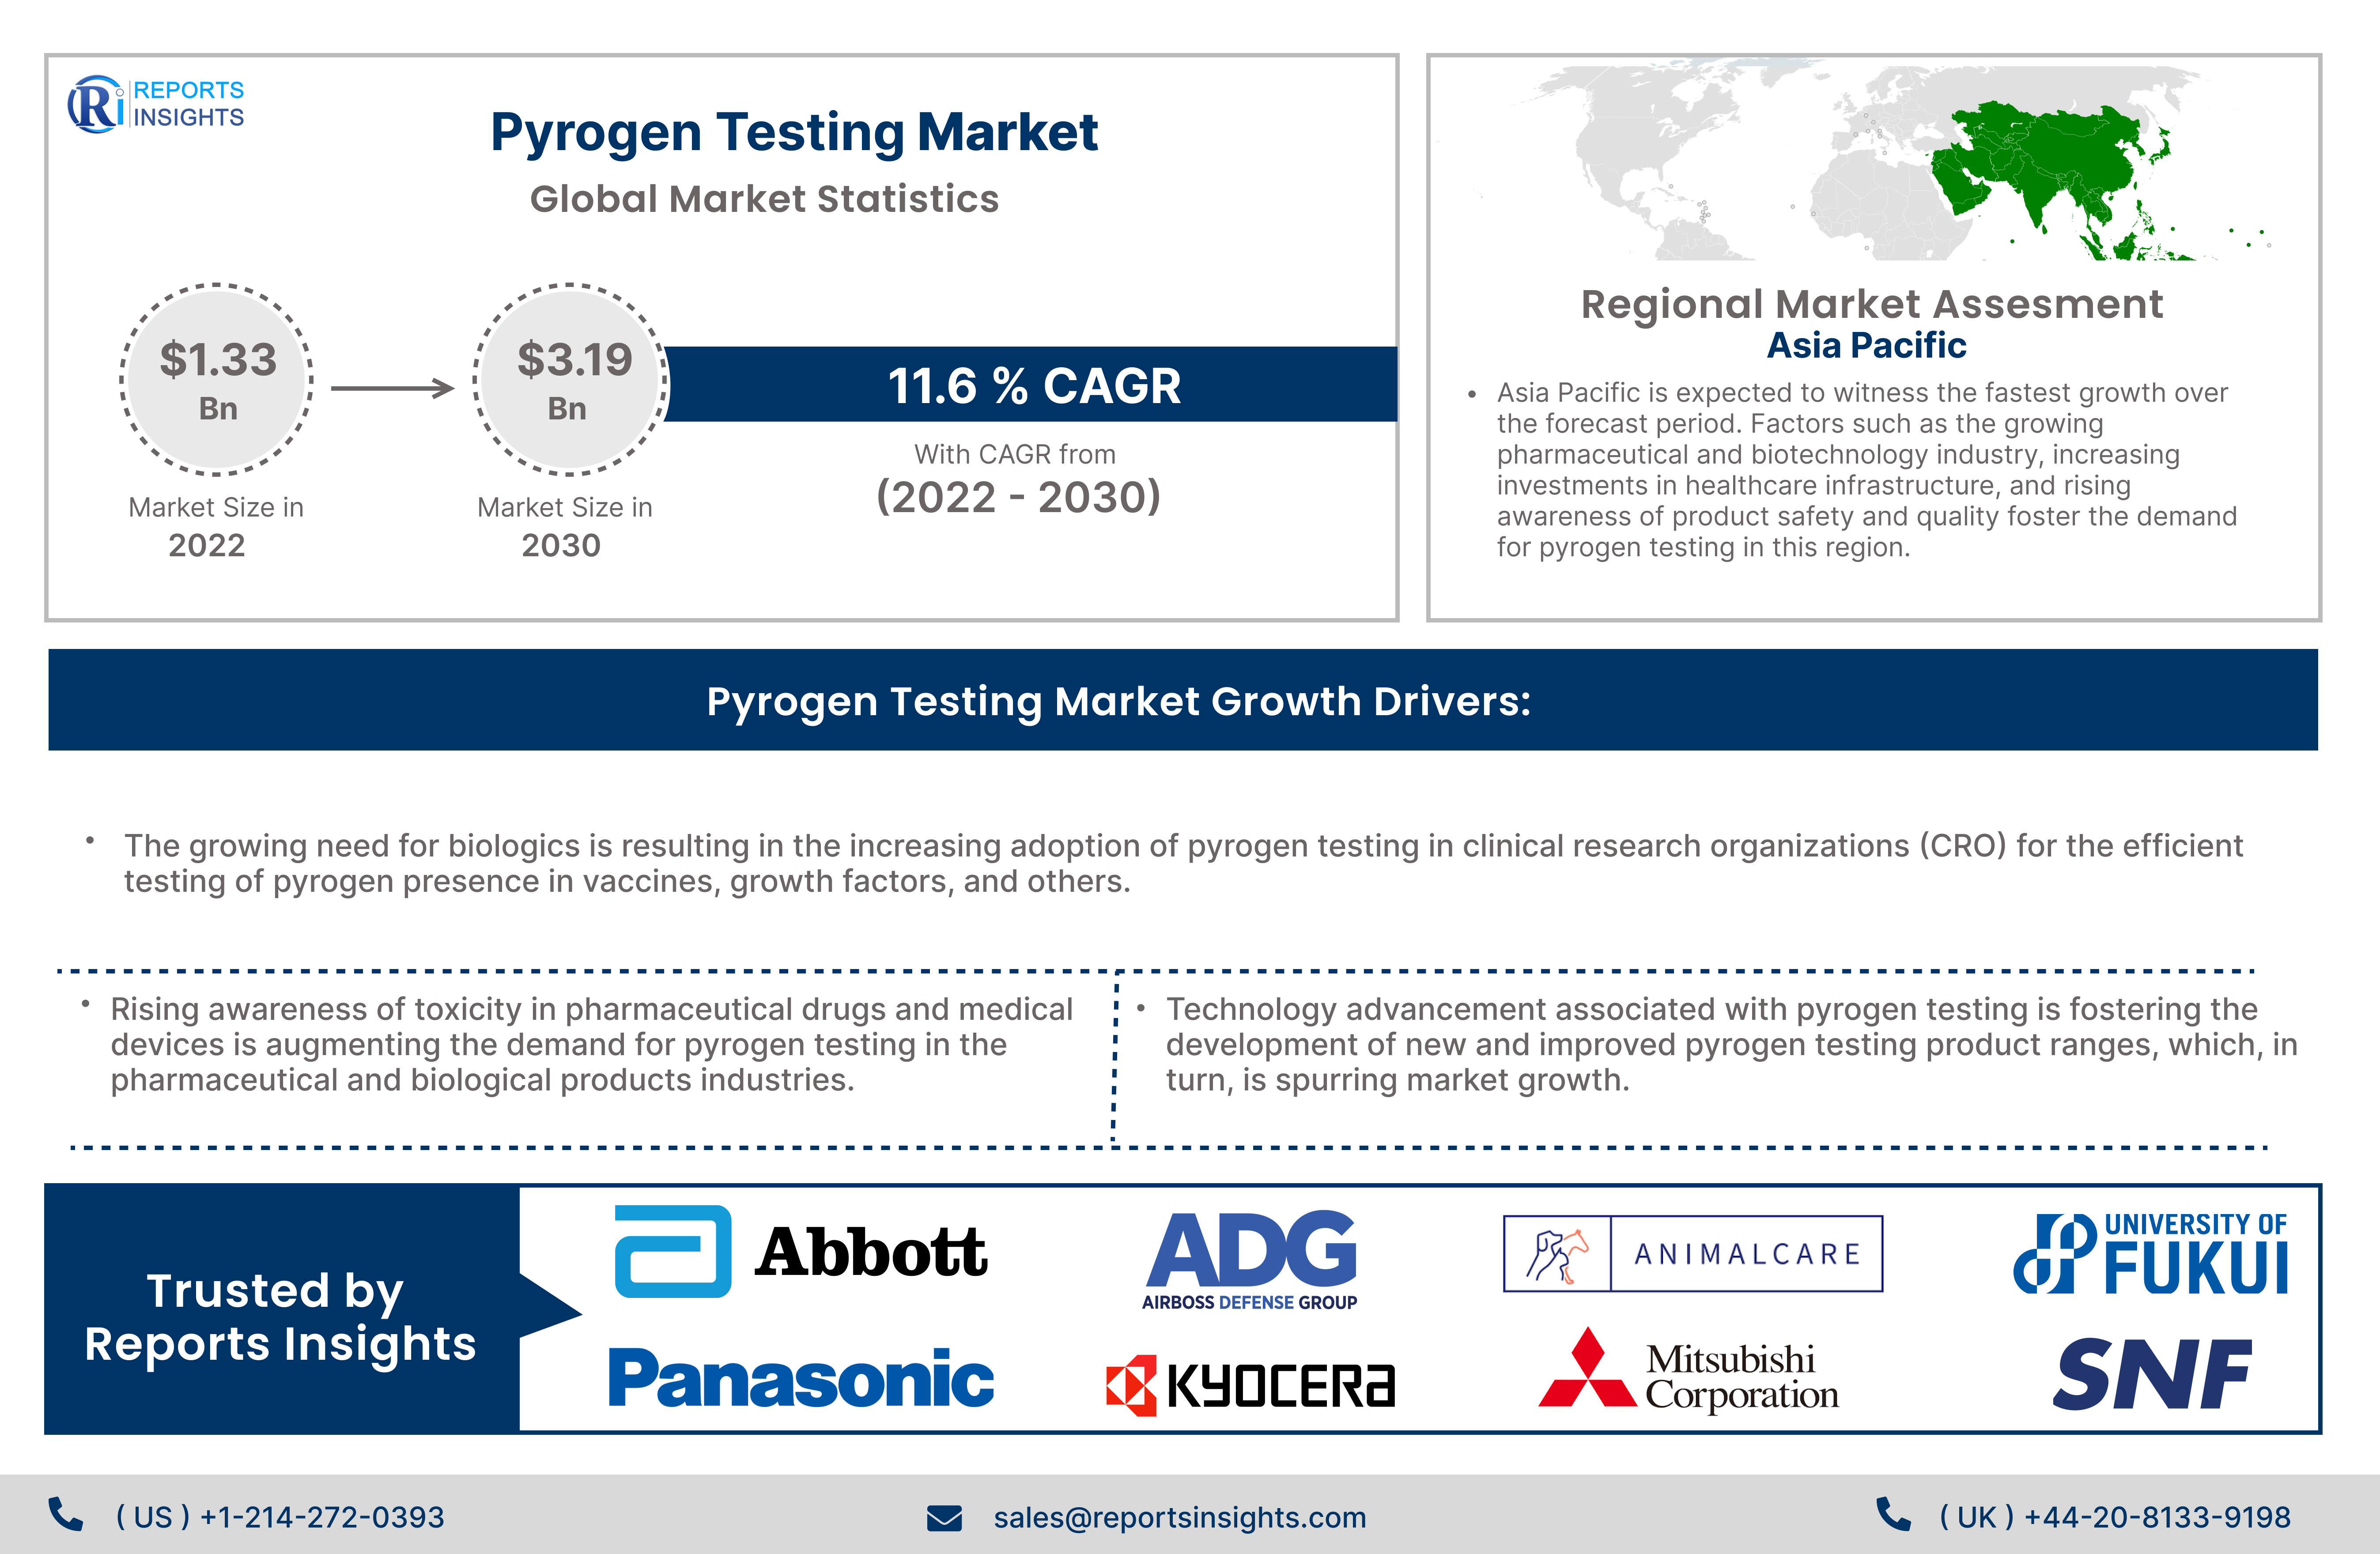Click the ADG Airboss Defense Group logo
The width and height of the screenshot is (2380, 1554).
coord(1250,1260)
